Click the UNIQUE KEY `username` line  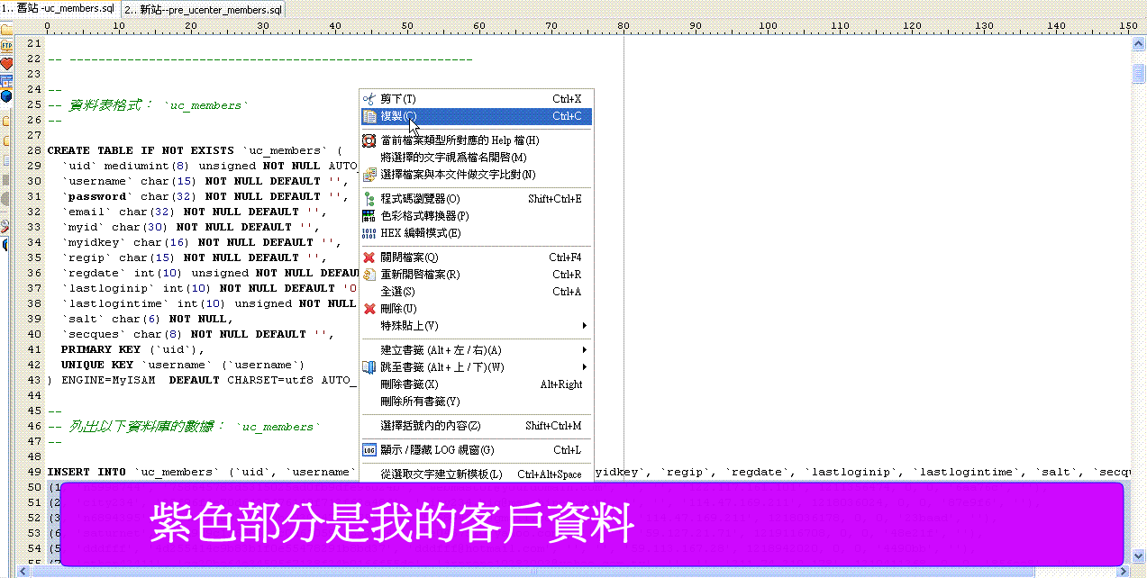click(183, 366)
